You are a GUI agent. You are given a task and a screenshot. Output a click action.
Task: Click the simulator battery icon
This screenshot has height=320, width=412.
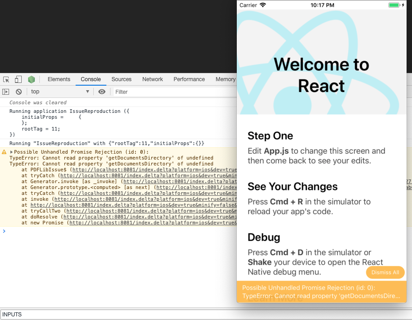click(x=394, y=5)
